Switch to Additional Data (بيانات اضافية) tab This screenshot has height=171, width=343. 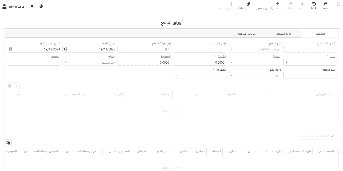pyautogui.click(x=247, y=34)
